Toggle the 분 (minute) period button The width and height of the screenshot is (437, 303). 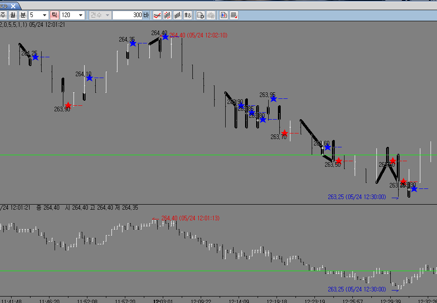tap(24, 15)
